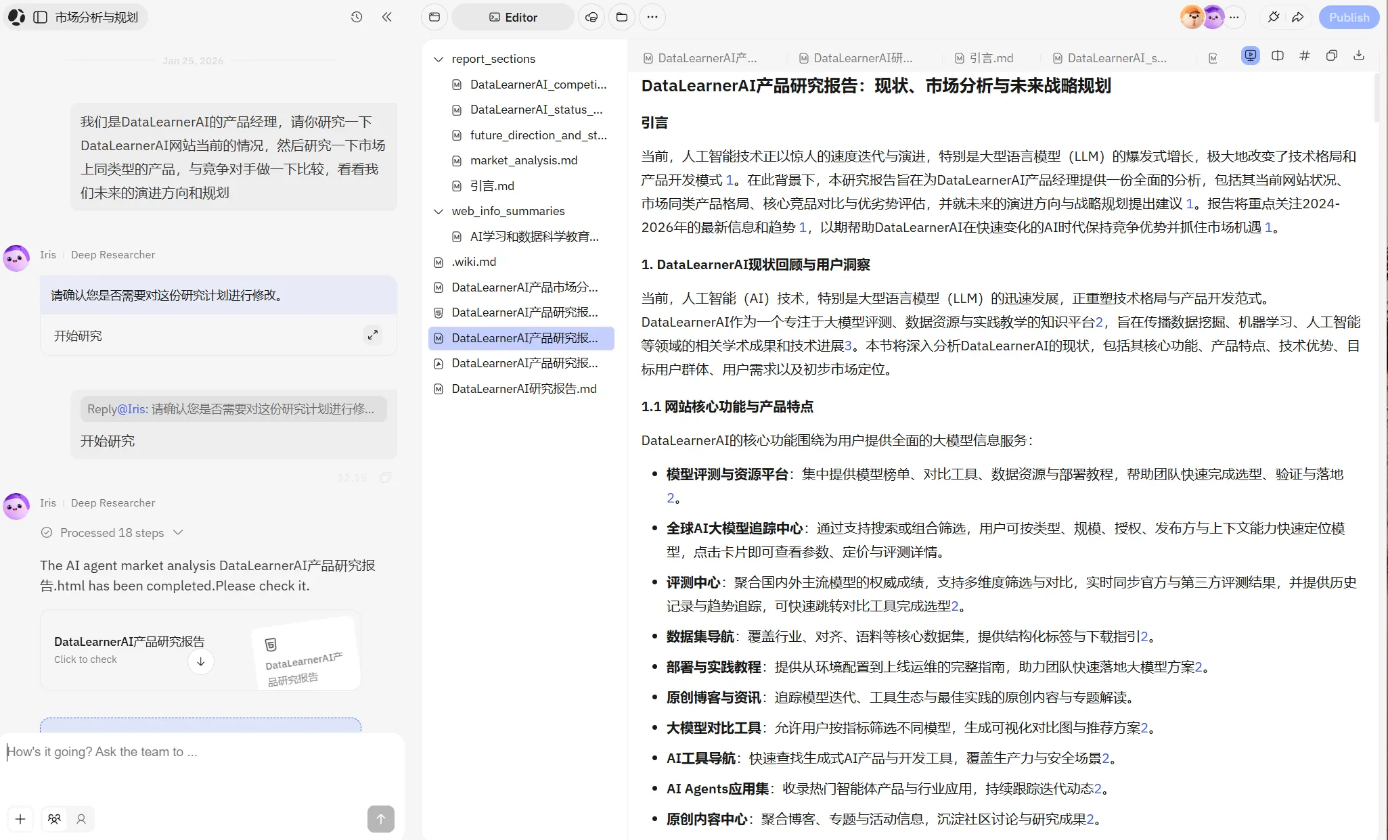1388x840 pixels.
Task: Toggle split view icon above document
Action: 1277,56
